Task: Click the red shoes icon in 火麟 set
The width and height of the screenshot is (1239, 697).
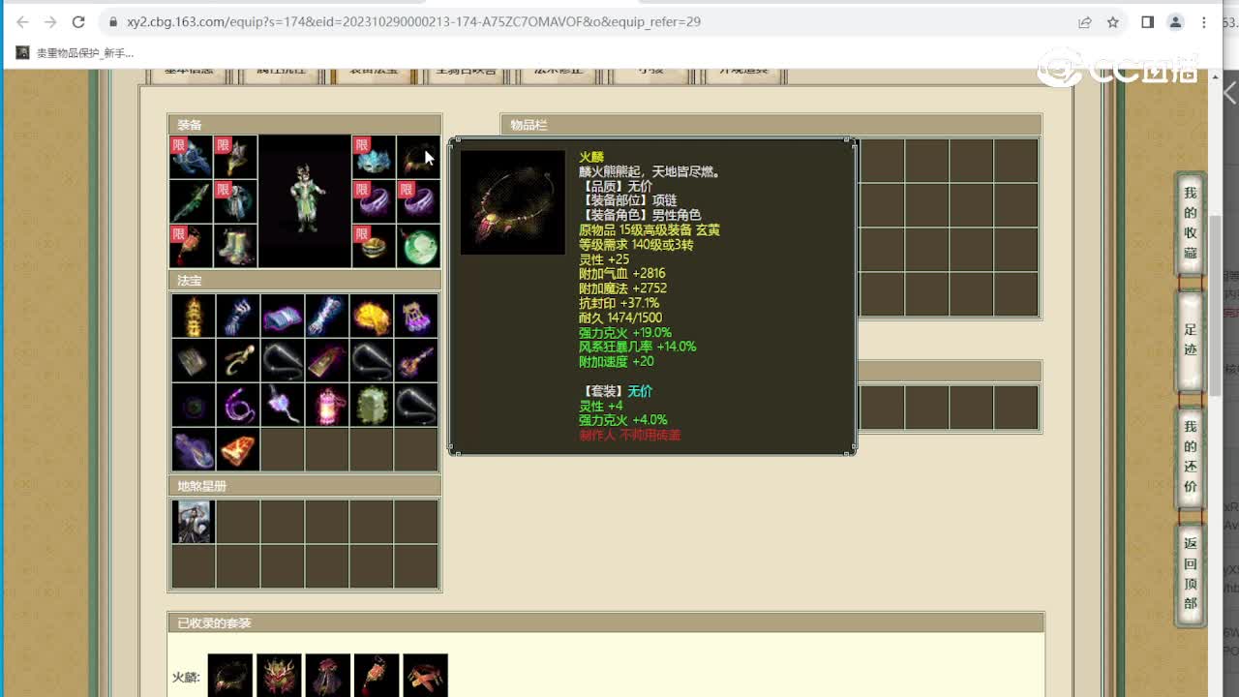Action: [425, 676]
